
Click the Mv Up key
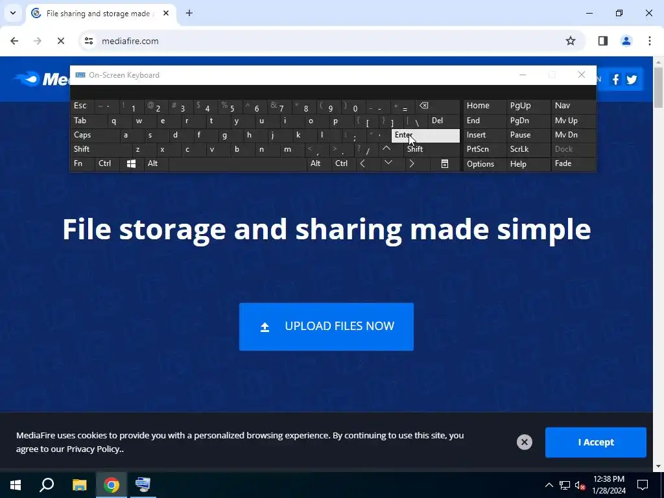click(573, 121)
